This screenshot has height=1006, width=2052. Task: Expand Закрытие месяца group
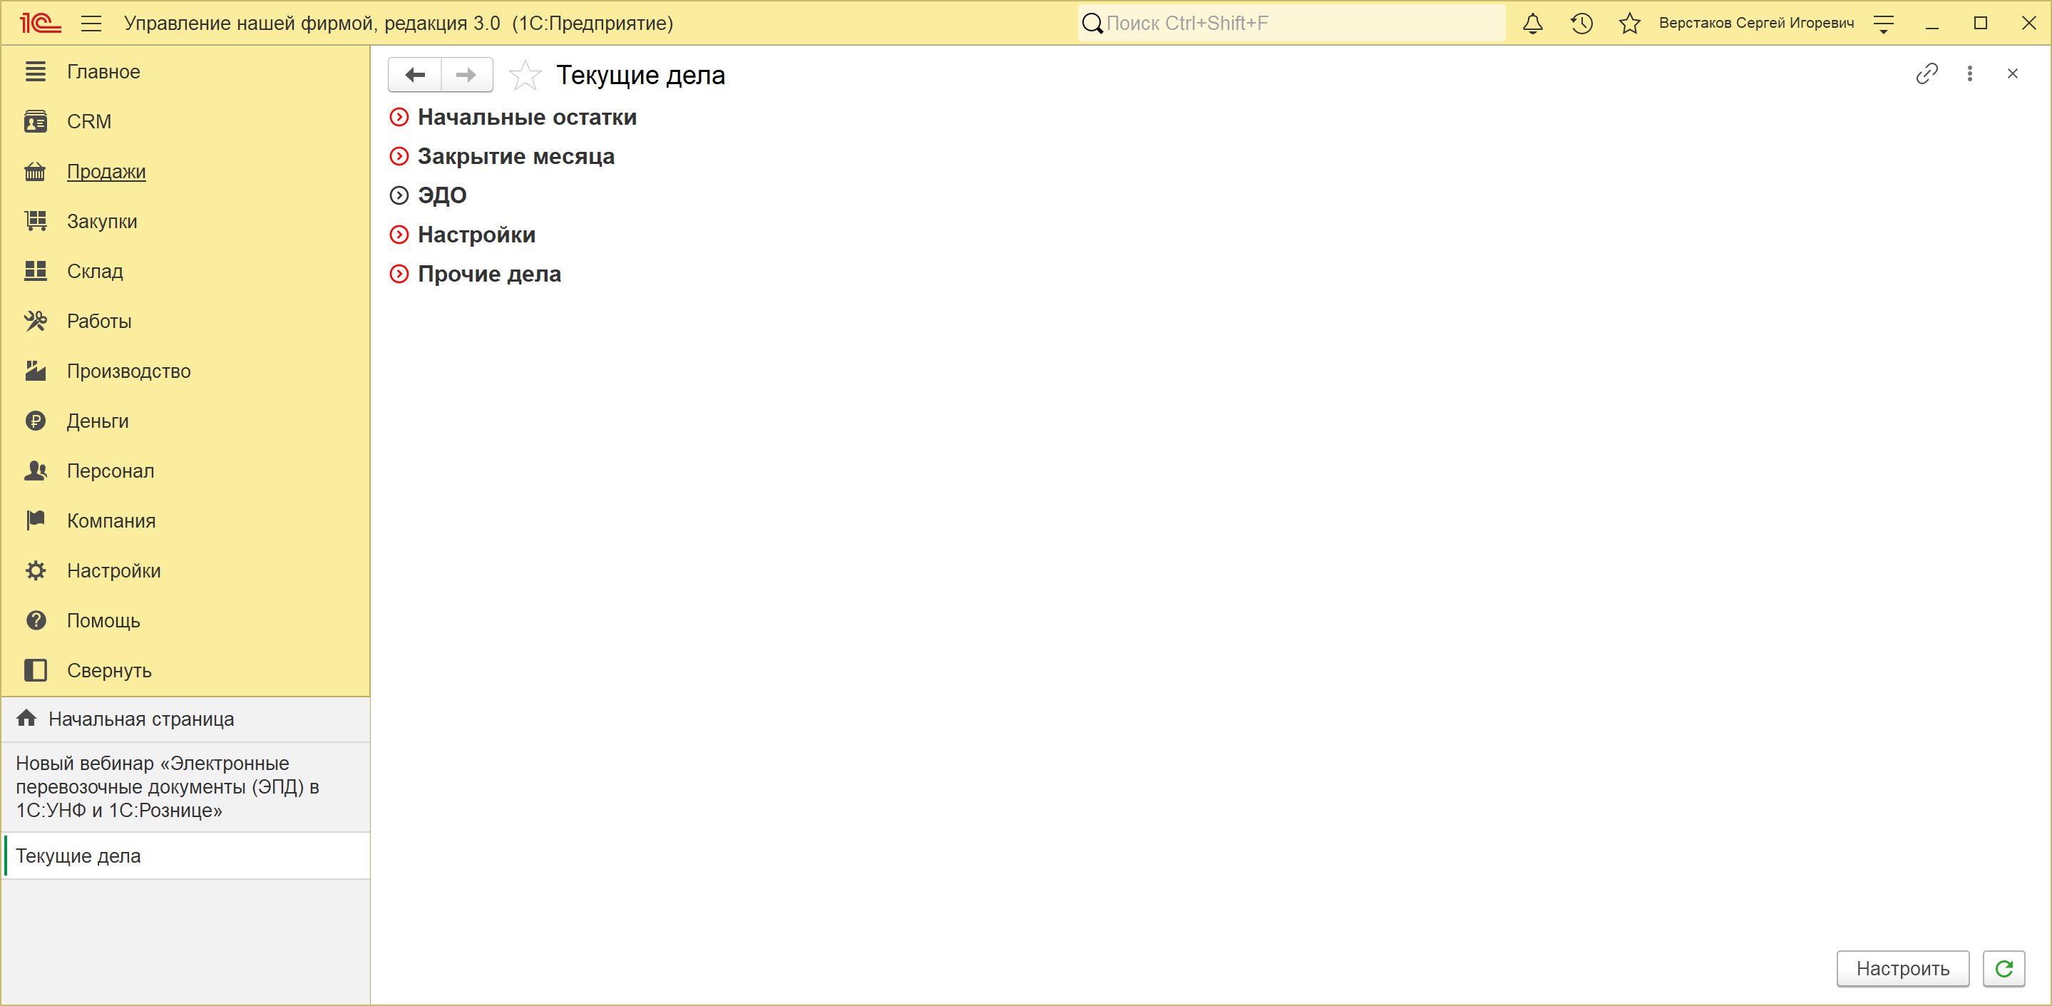(x=399, y=156)
